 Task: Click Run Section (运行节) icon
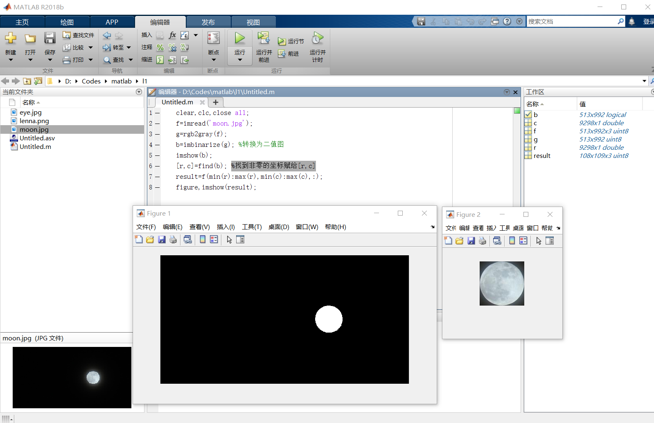pos(282,41)
